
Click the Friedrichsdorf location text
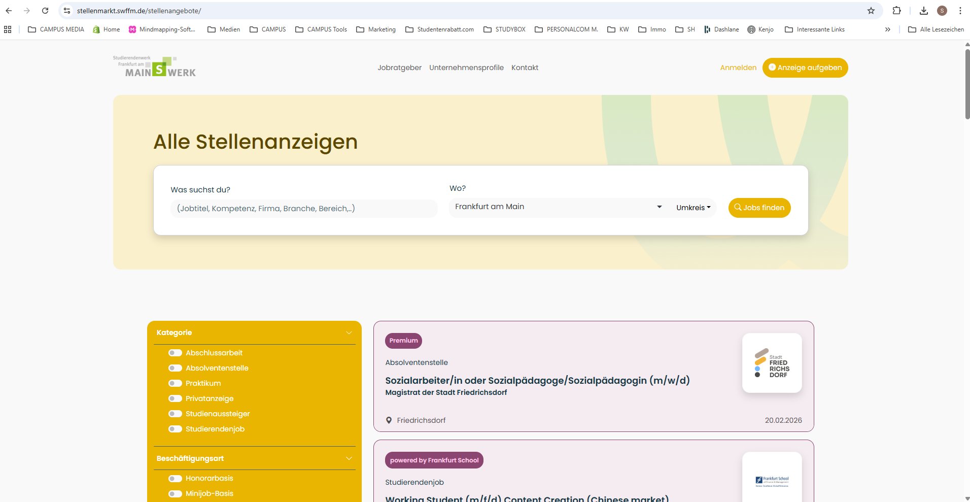421,420
